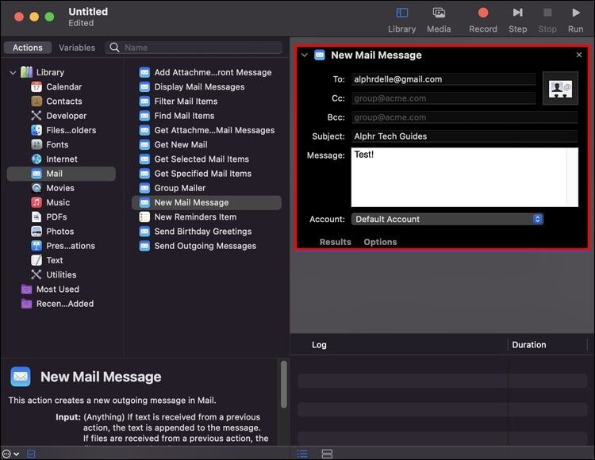Focus the Name search field

pyautogui.click(x=194, y=48)
